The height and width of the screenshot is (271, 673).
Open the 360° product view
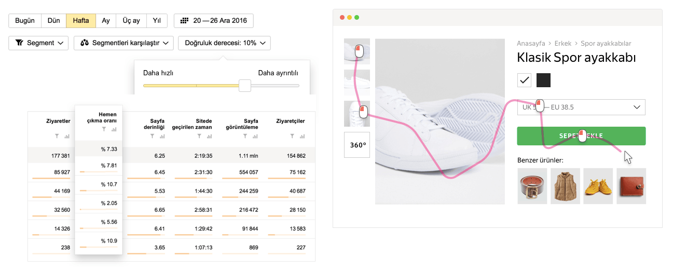click(x=357, y=145)
